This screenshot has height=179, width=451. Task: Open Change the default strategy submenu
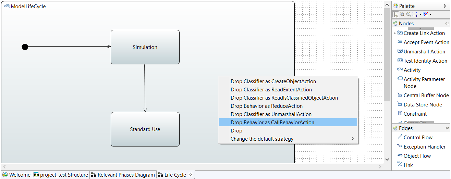click(x=288, y=139)
